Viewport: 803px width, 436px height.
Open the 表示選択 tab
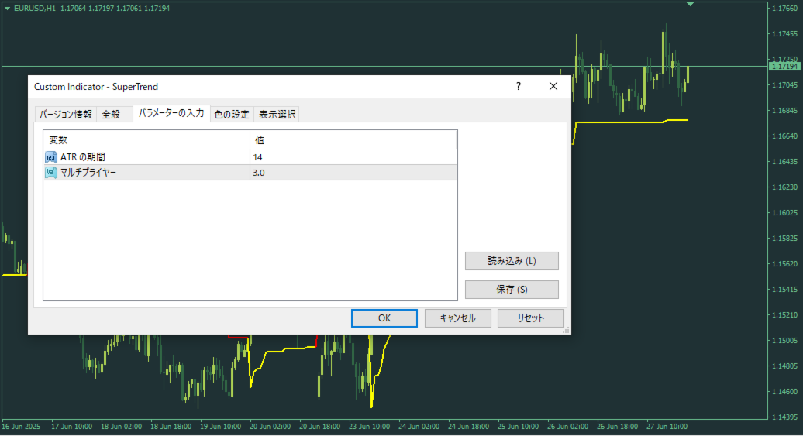277,114
